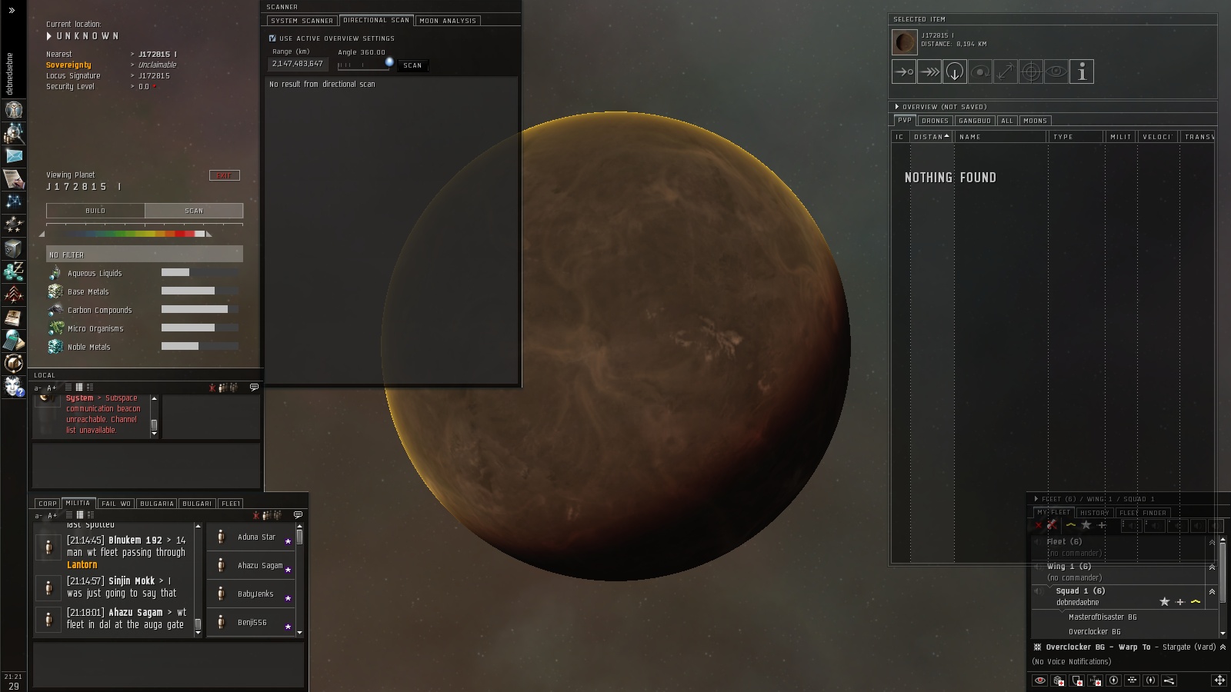1231x692 pixels.
Task: Expand the Overview (Not Saved) menu triangle
Action: click(x=897, y=107)
